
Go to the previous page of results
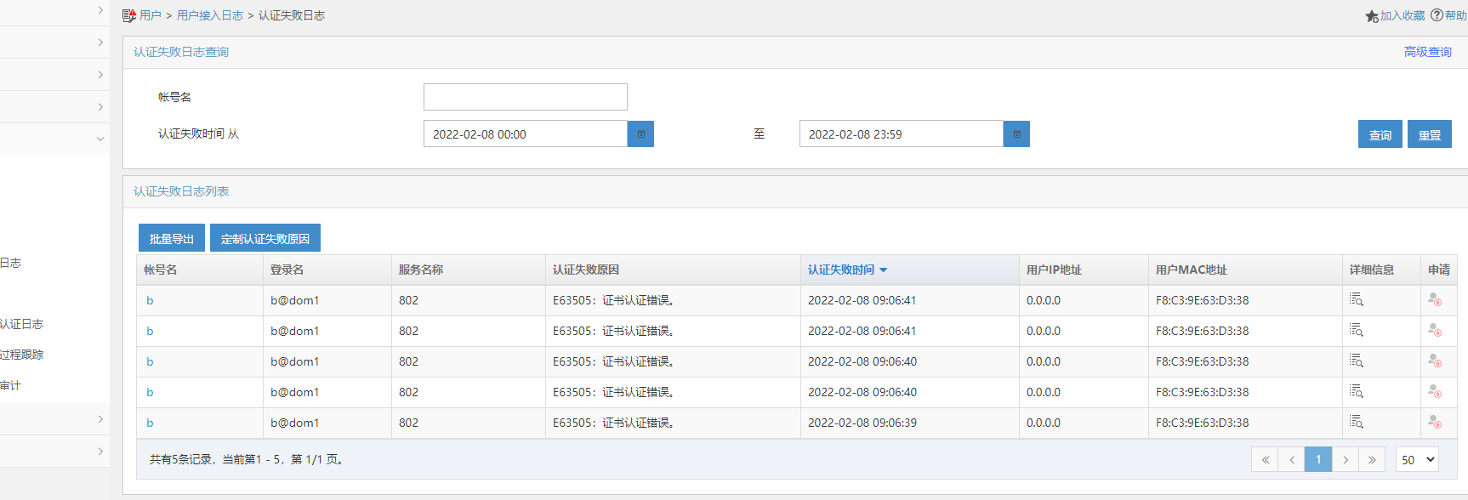[x=1291, y=459]
